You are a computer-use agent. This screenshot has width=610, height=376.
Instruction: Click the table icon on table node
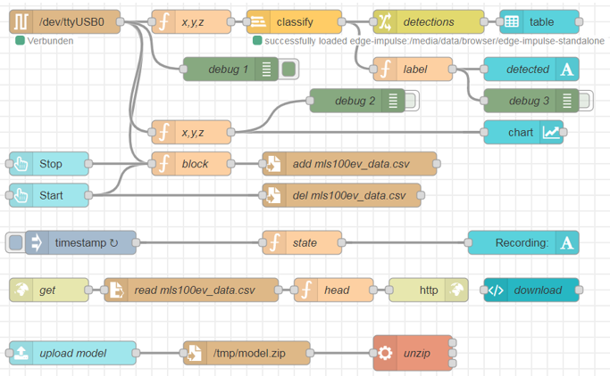coord(512,22)
